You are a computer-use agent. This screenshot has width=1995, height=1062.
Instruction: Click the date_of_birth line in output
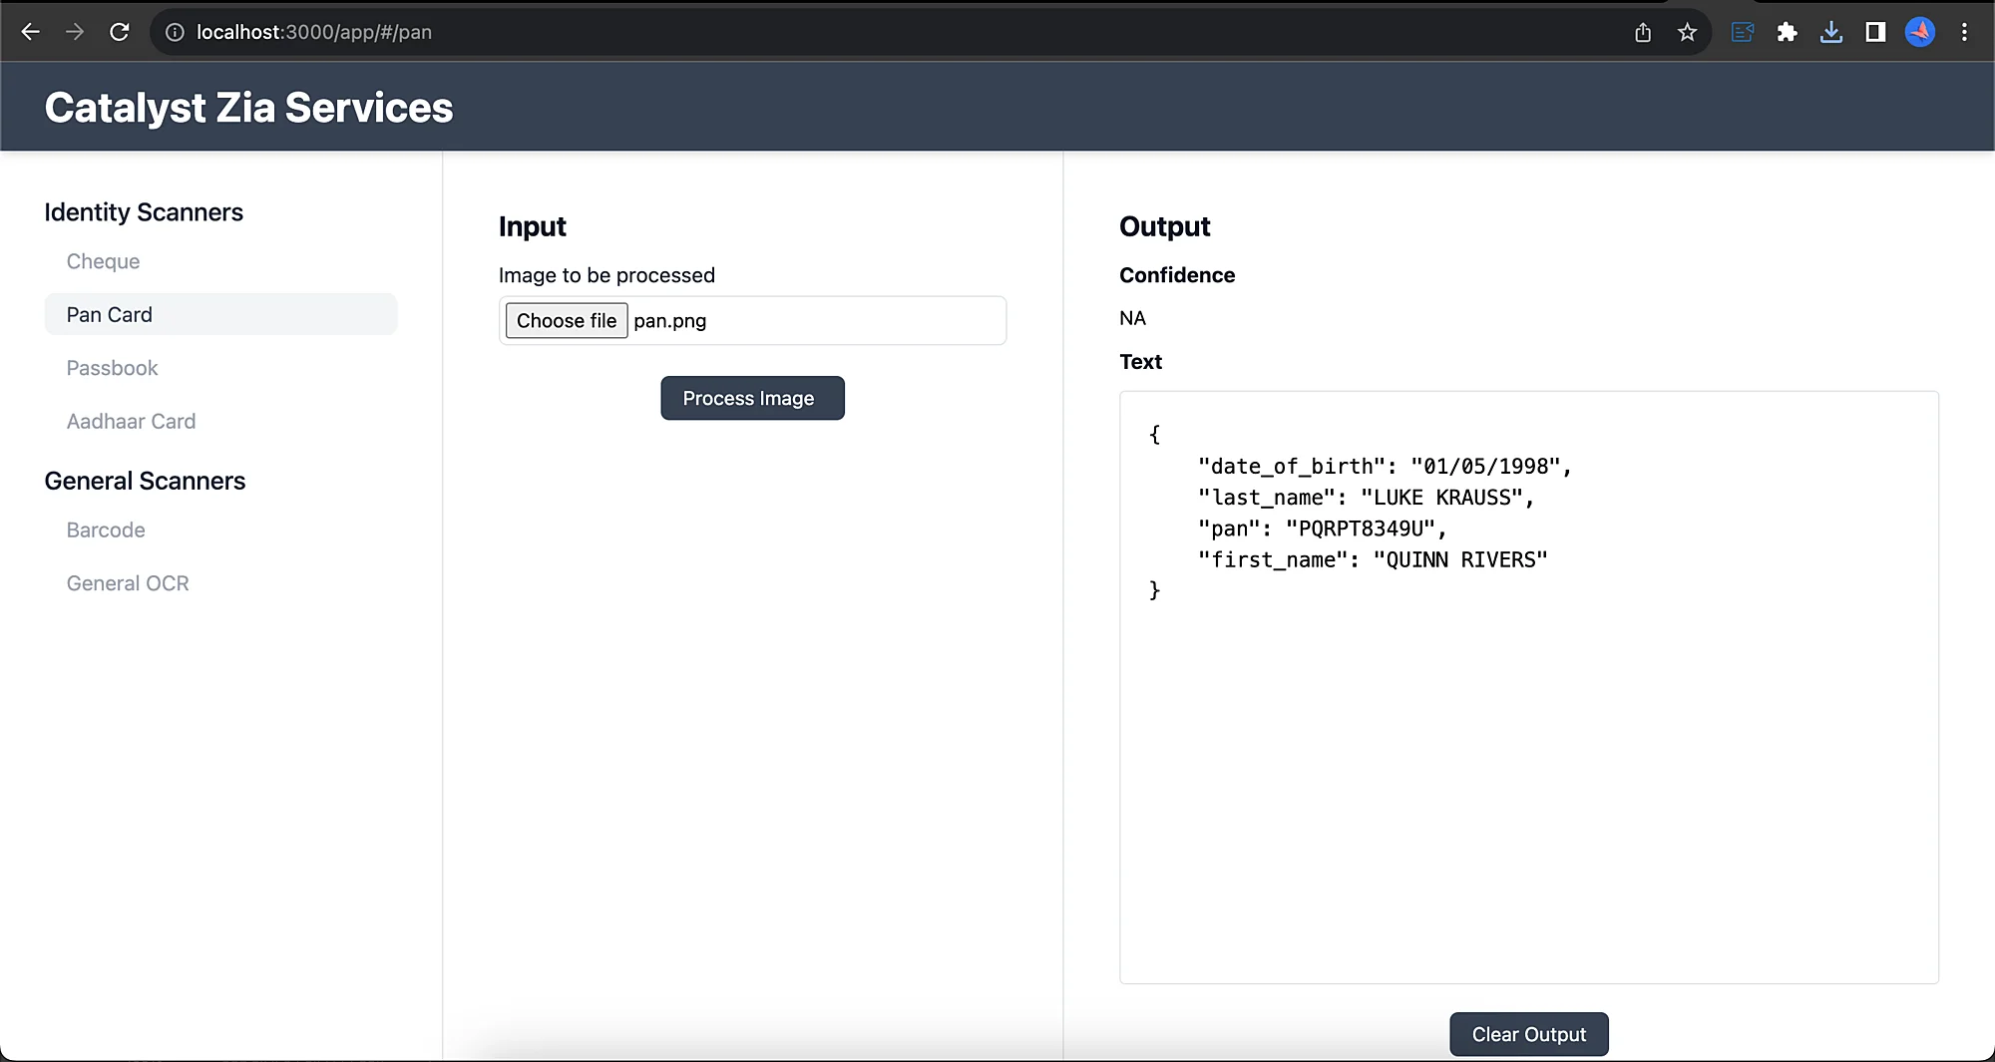[1385, 466]
